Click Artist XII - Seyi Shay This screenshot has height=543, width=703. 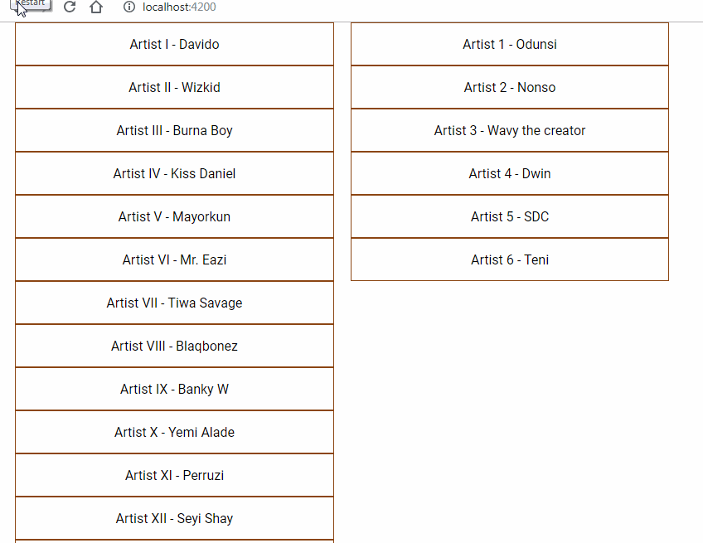point(174,518)
